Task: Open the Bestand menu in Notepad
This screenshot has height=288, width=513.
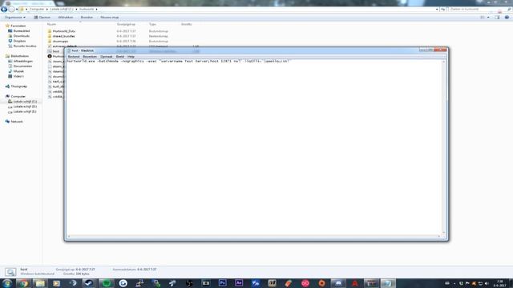Action: tap(74, 57)
